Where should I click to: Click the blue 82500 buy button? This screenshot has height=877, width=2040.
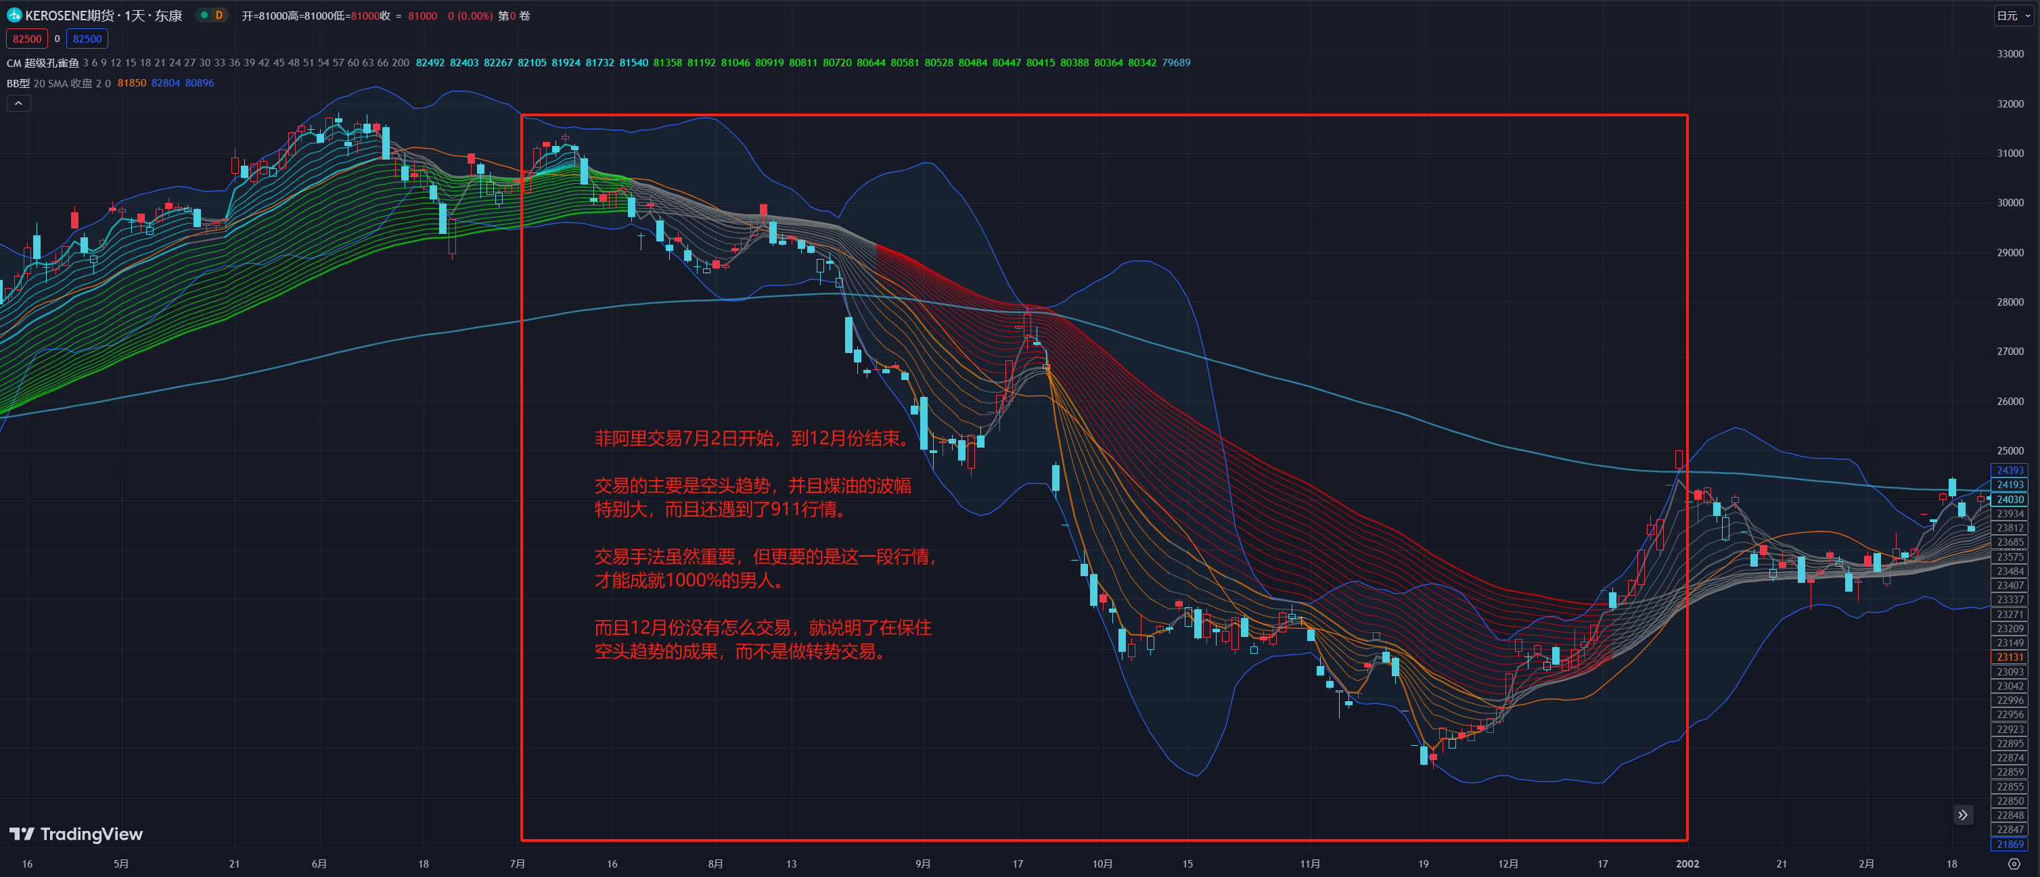point(87,39)
